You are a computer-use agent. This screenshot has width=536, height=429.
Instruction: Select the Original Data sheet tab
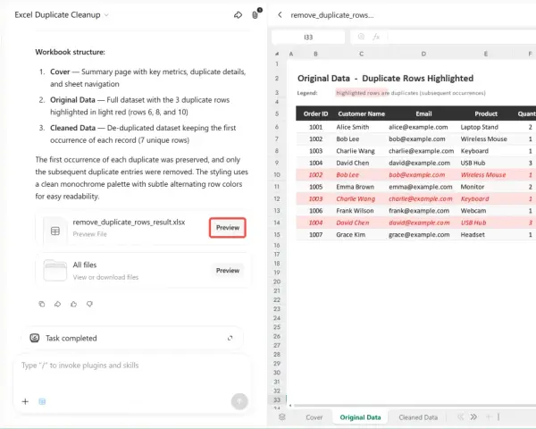pos(360,417)
